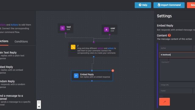Viewport: 195px width, 110px height.
Task: Click the orange Save button
Action: 191,5
